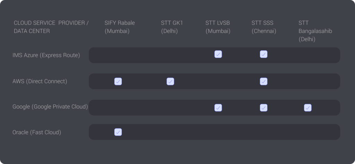355x164 pixels.
Task: Select the AWS (Direct Connect) row label
Action: click(40, 81)
